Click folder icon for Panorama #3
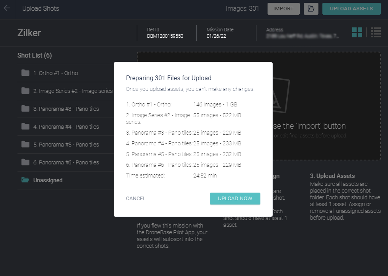Screen dimensions: 388x276 [x=25, y=109]
